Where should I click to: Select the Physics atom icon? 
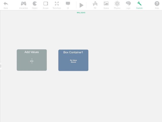(117, 5)
